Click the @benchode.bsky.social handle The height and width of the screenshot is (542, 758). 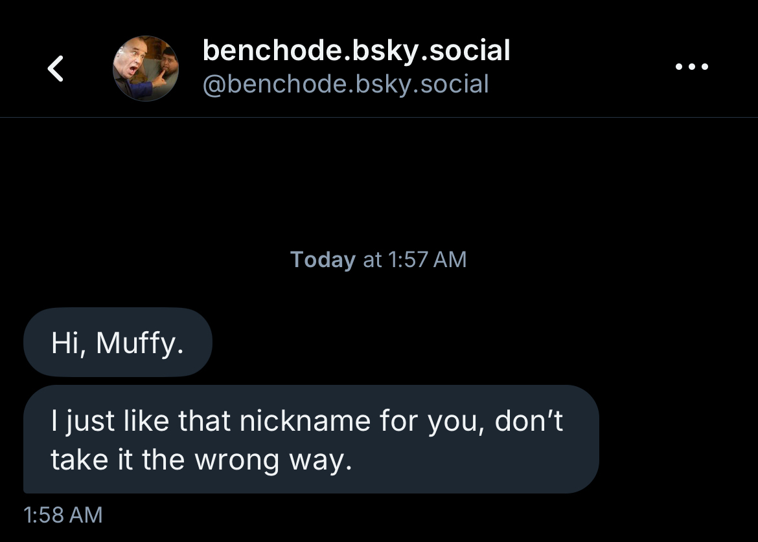(345, 84)
